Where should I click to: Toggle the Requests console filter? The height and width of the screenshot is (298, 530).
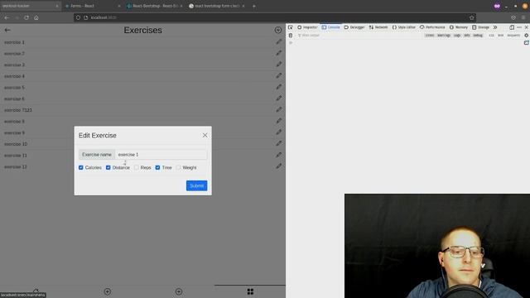513,36
